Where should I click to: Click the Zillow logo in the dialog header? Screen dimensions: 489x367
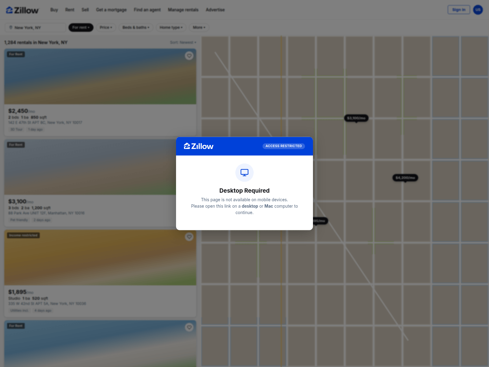(199, 146)
